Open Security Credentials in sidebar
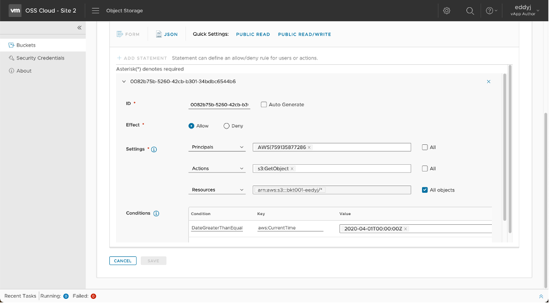The image size is (549, 303). 40,58
